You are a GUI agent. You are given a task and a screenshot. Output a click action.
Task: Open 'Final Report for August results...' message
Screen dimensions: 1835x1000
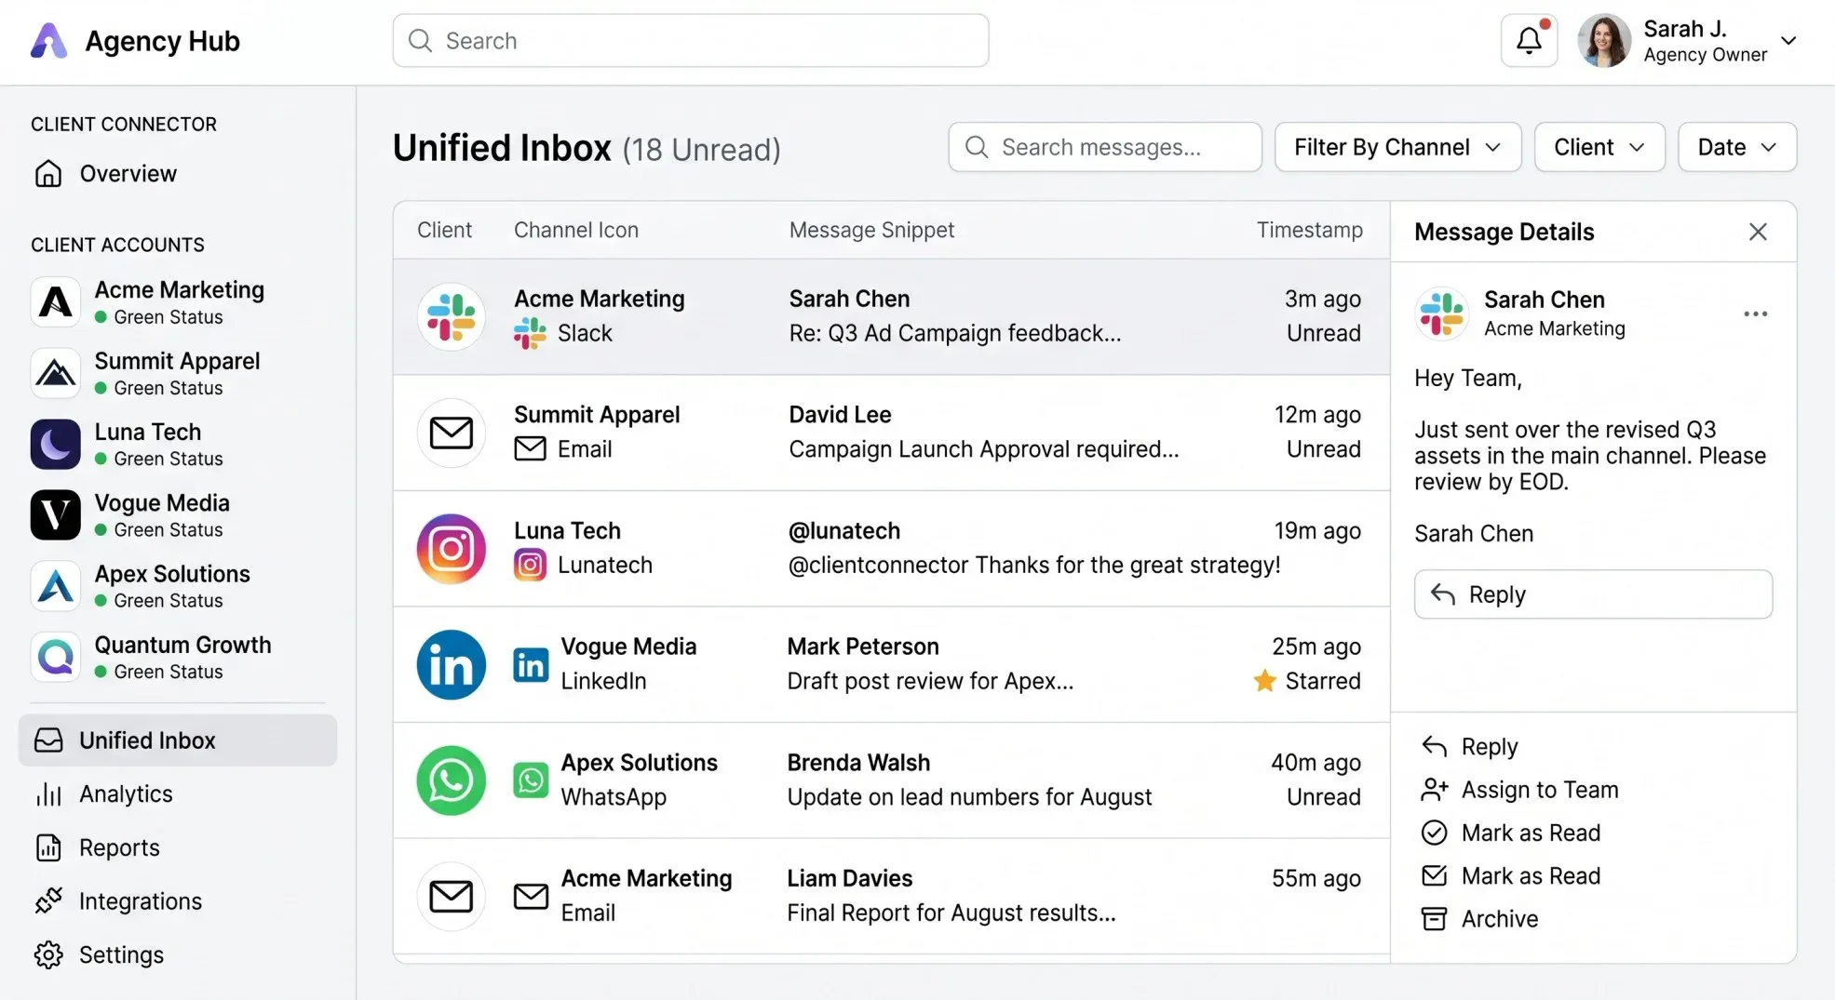coord(891,897)
